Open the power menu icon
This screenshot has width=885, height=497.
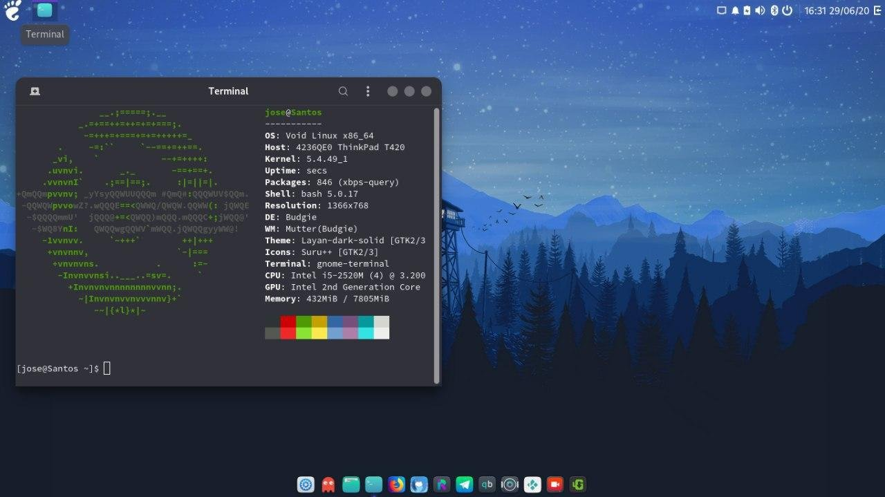787,10
